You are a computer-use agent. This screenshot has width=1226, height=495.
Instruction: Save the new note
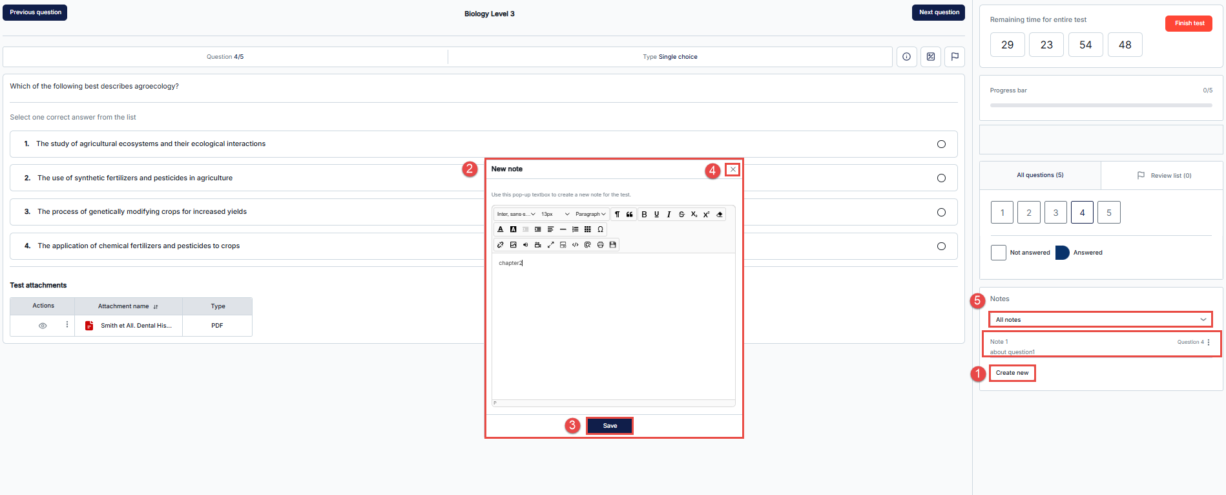click(610, 426)
